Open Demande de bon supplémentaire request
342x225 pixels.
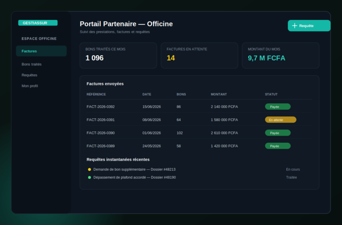coord(134,169)
